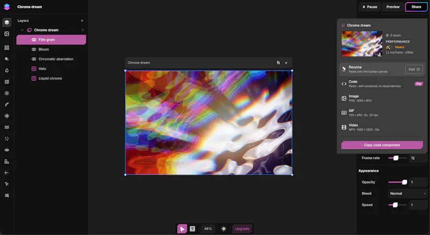Click the wavy lines icon in sidebar
430x235 pixels.
pos(7,127)
